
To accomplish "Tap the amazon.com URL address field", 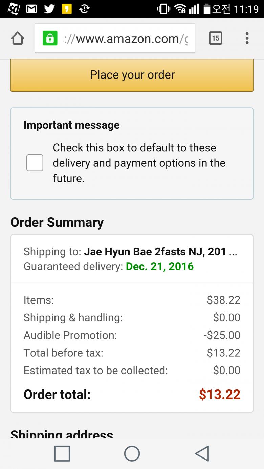I will [x=125, y=39].
